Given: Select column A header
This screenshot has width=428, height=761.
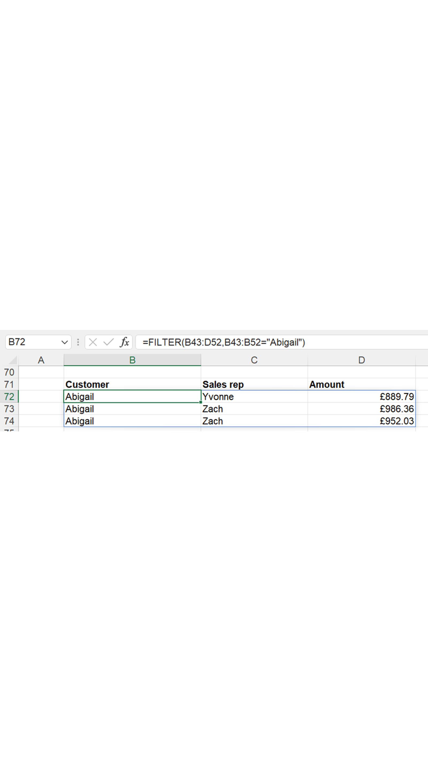Looking at the screenshot, I should point(41,360).
